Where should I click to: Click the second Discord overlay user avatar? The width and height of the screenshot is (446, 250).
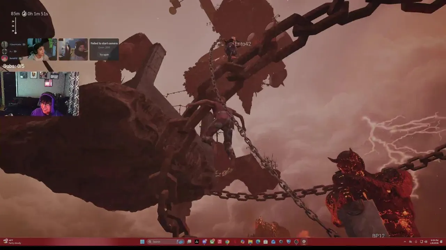(x=5, y=51)
